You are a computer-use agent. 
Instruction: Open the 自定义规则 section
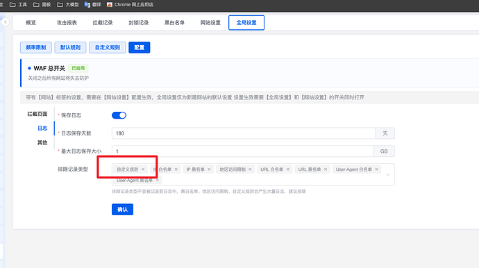107,47
